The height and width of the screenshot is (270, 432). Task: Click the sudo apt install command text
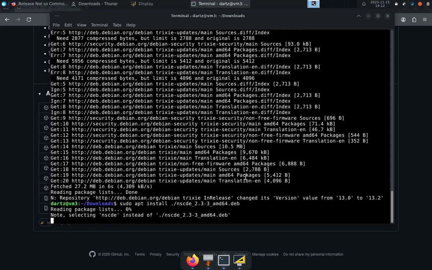180,204
